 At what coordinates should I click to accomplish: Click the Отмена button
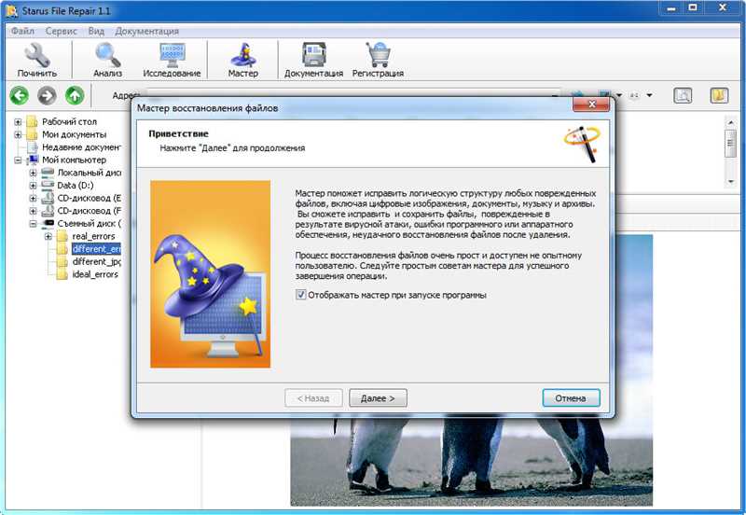click(x=571, y=397)
